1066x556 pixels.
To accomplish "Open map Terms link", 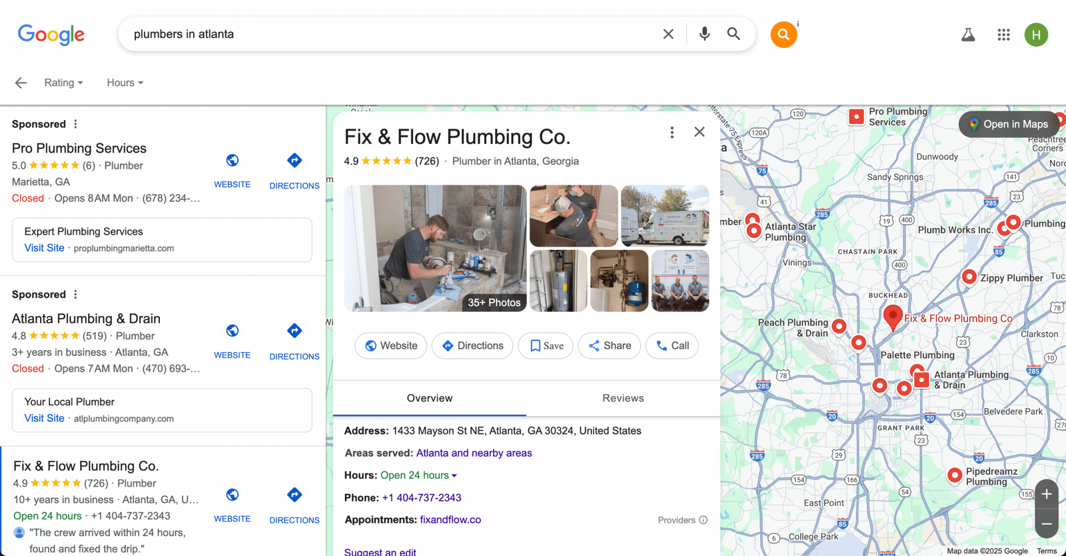I will point(1047,551).
